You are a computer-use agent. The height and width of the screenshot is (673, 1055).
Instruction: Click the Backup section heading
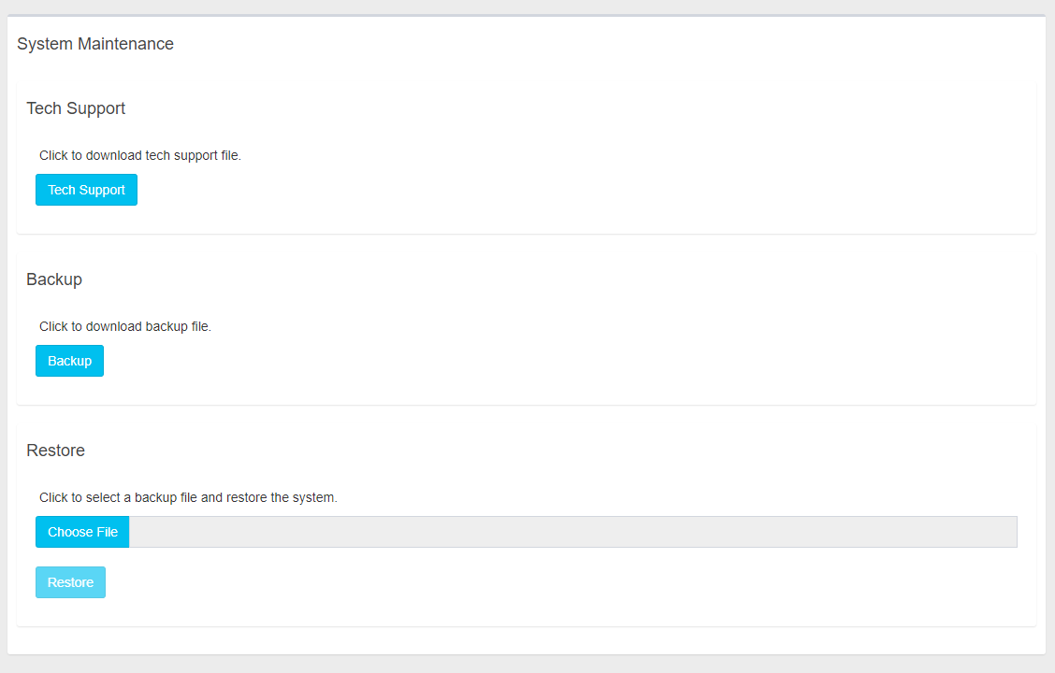tap(54, 279)
